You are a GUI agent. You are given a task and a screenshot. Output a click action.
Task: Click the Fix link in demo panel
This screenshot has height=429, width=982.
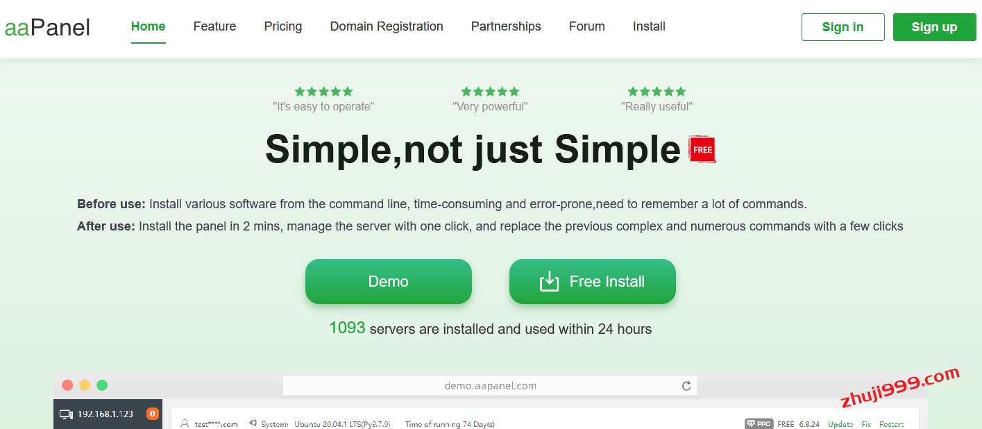click(x=866, y=424)
